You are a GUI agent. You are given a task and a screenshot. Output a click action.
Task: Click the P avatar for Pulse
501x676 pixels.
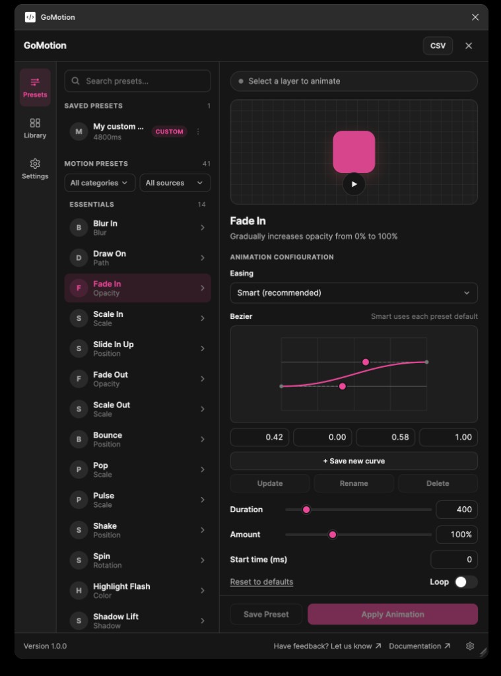[79, 500]
